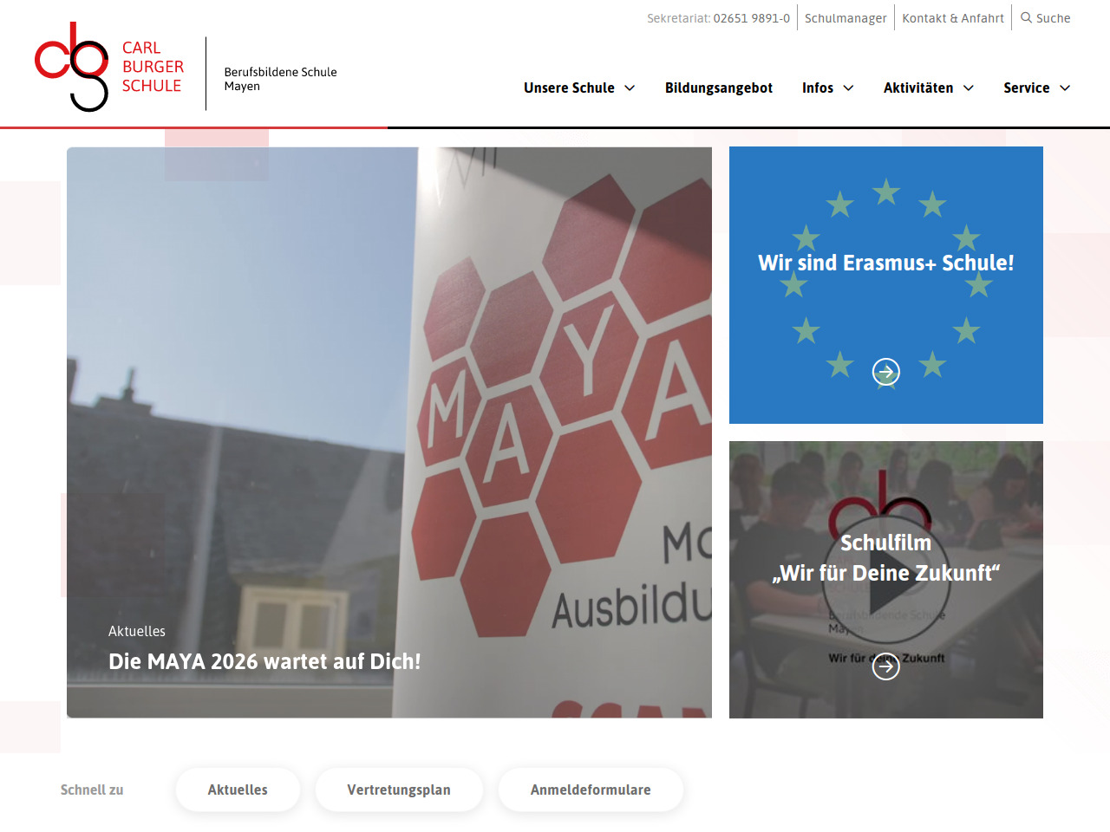
Task: Open the MAYA 2026 news headline
Action: (264, 661)
